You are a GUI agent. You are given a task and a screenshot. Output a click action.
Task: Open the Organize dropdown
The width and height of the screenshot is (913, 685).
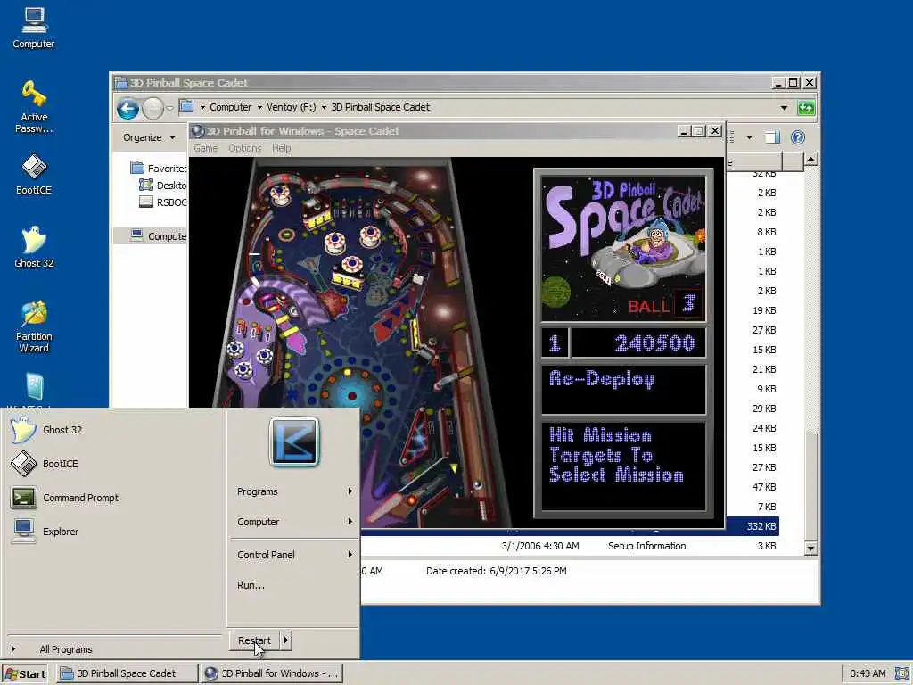click(x=149, y=137)
